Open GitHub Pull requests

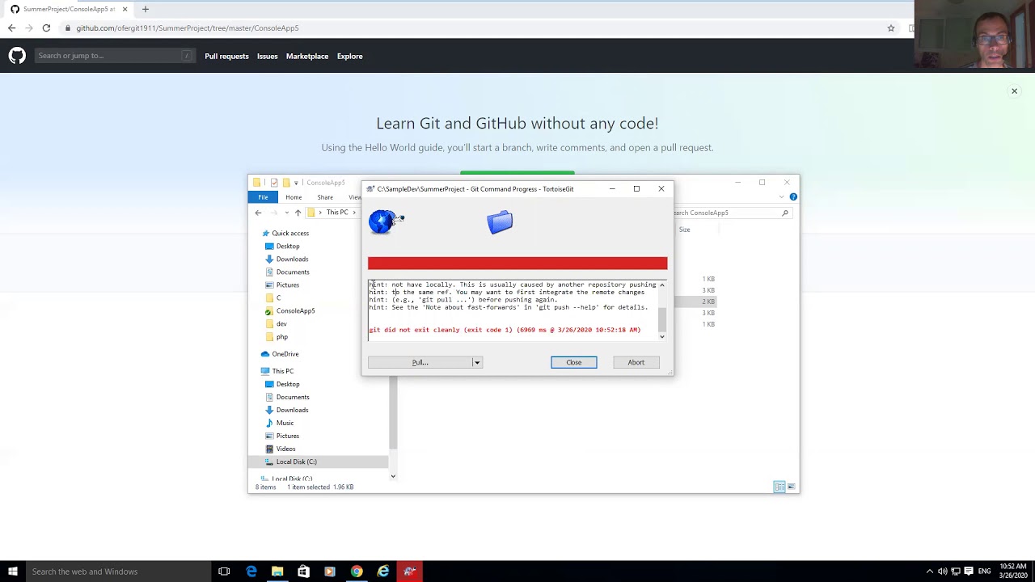226,56
